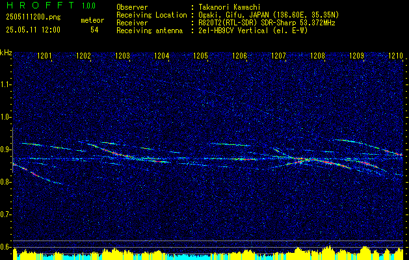Click the 1202 time axis marker
Screen dimensions: 409x260
(83, 55)
